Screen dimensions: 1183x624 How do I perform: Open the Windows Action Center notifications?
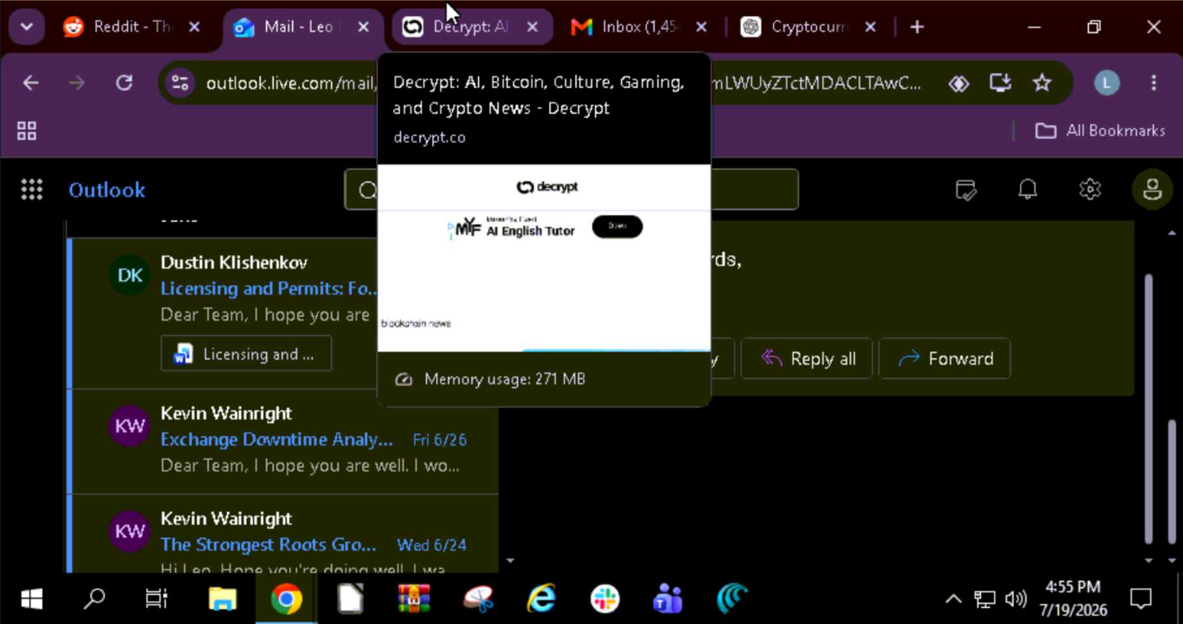click(x=1141, y=599)
